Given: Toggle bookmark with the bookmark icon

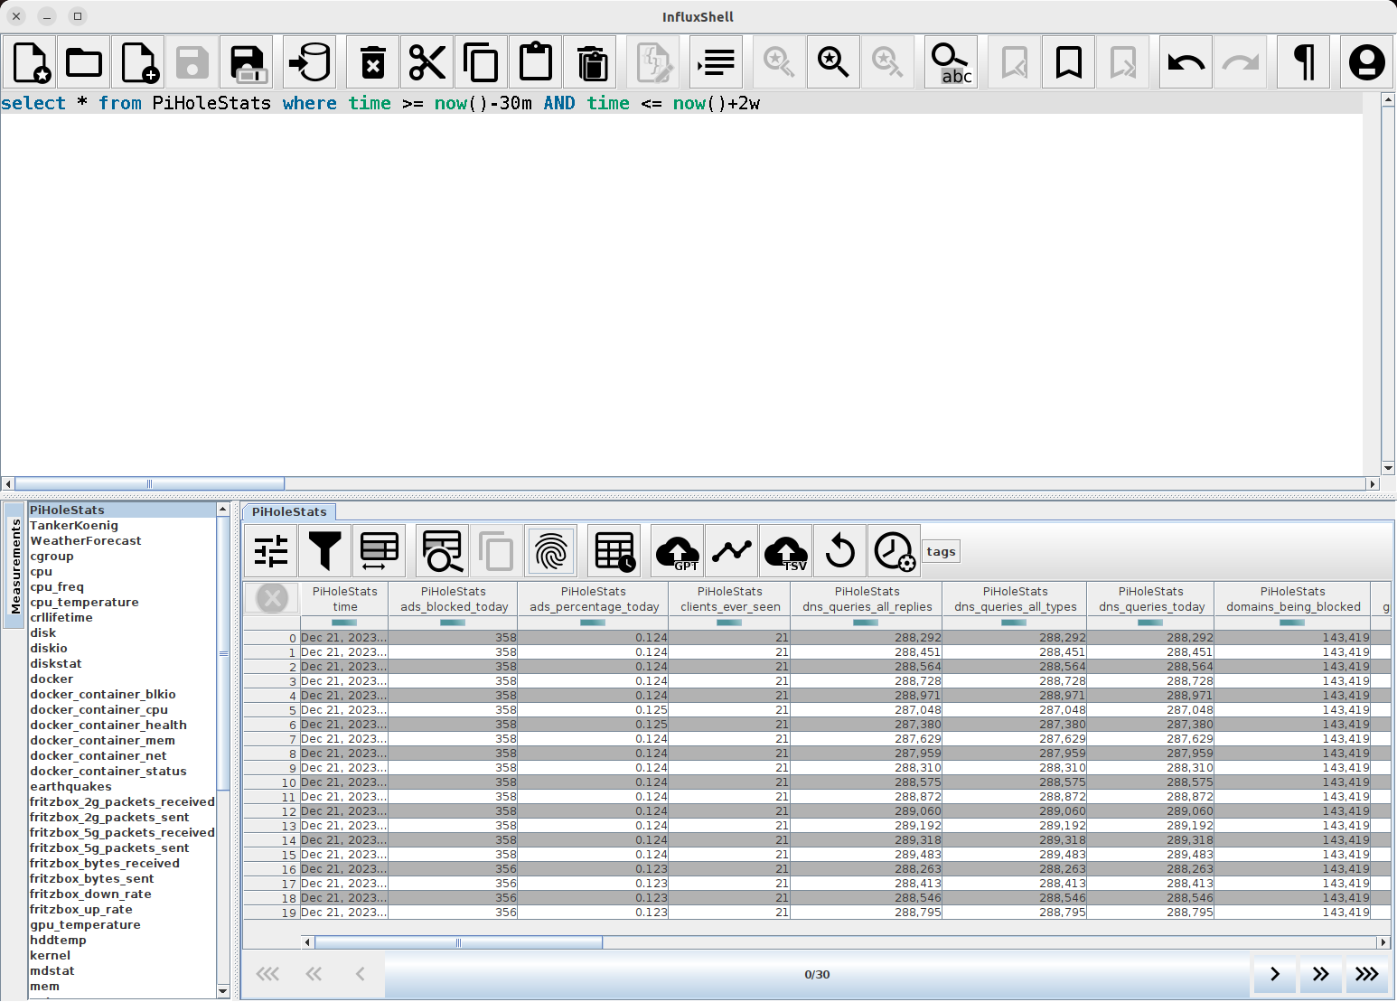Looking at the screenshot, I should [1069, 62].
